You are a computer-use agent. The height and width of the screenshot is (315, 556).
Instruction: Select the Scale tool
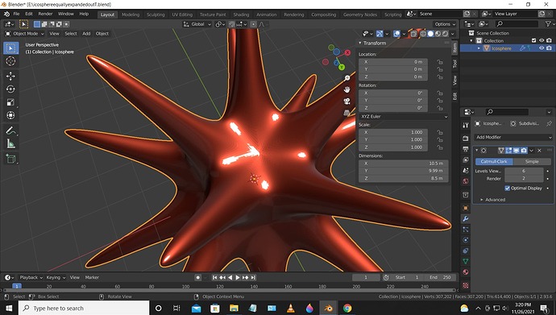click(x=10, y=102)
